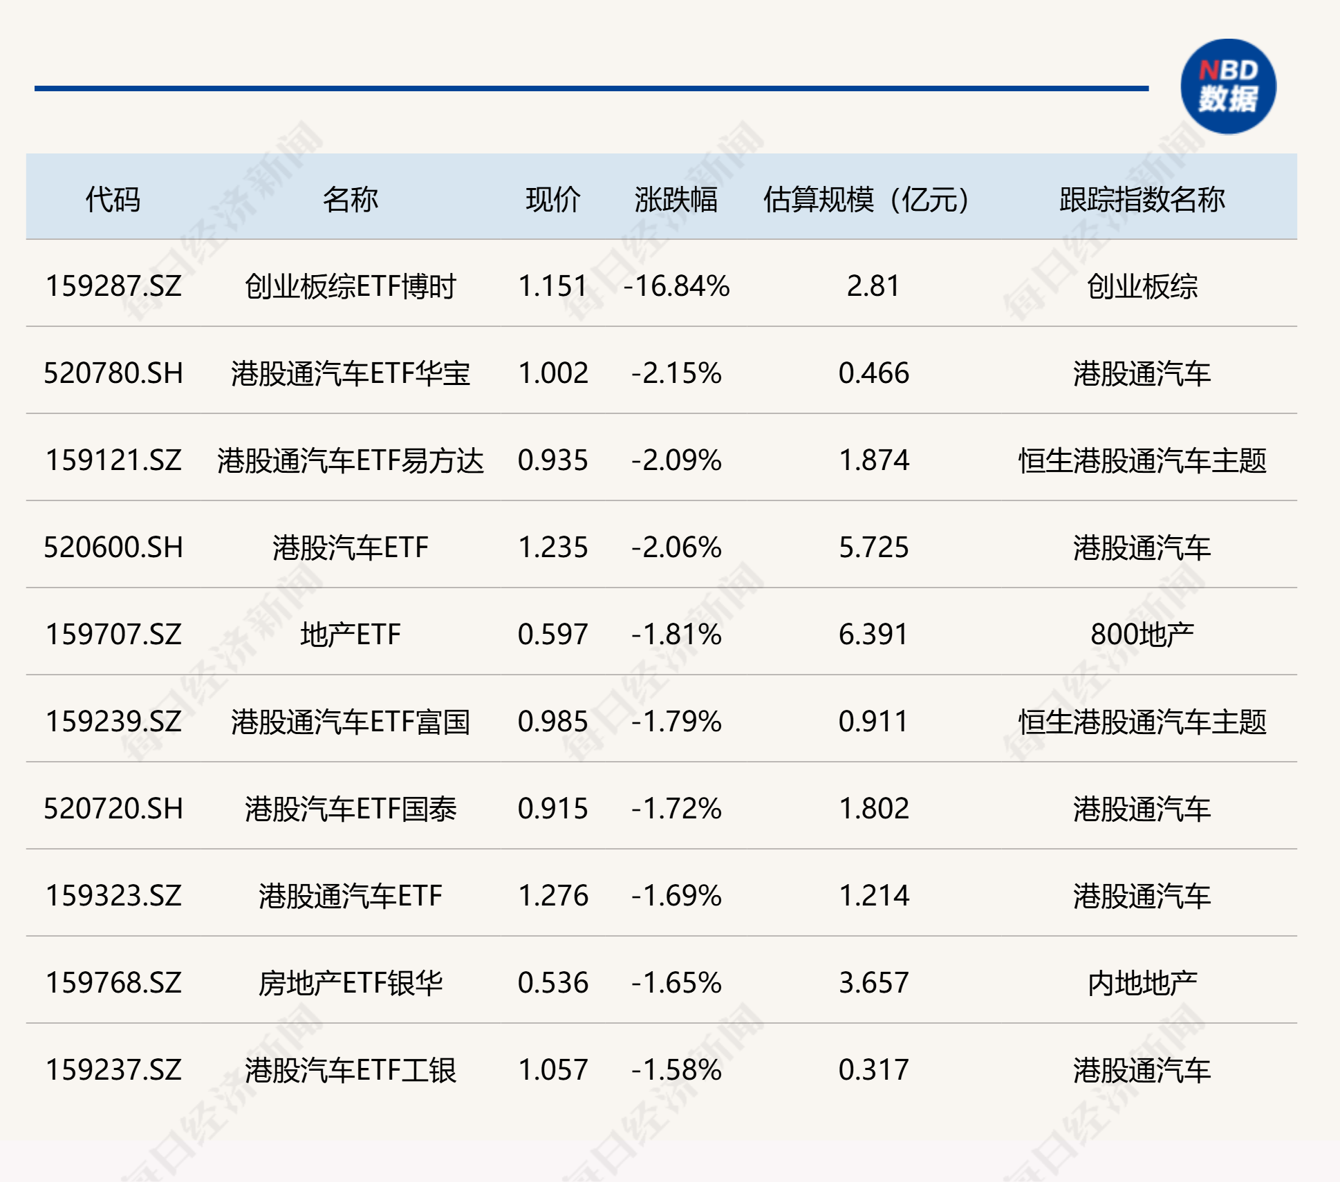Click the 房地产ETF银华 name cell
This screenshot has width=1340, height=1182.
tap(350, 982)
